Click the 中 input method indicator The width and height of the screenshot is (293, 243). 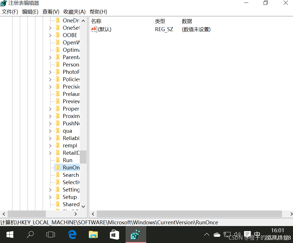257,235
